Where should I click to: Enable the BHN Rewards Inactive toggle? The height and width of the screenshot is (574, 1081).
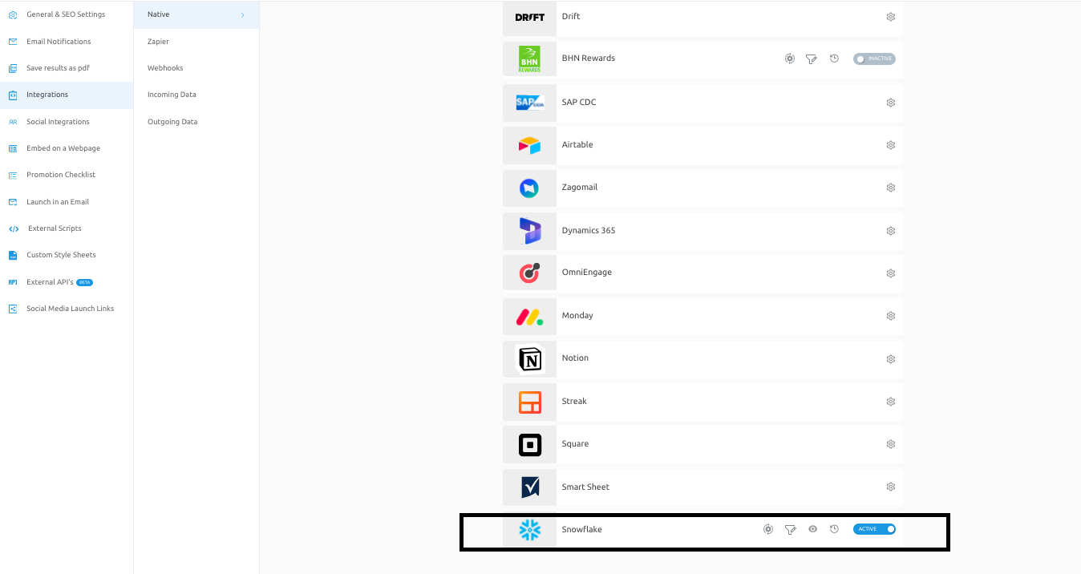click(874, 59)
